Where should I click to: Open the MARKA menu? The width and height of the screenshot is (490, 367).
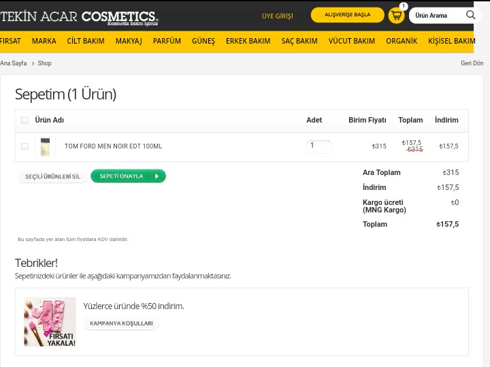coord(44,41)
